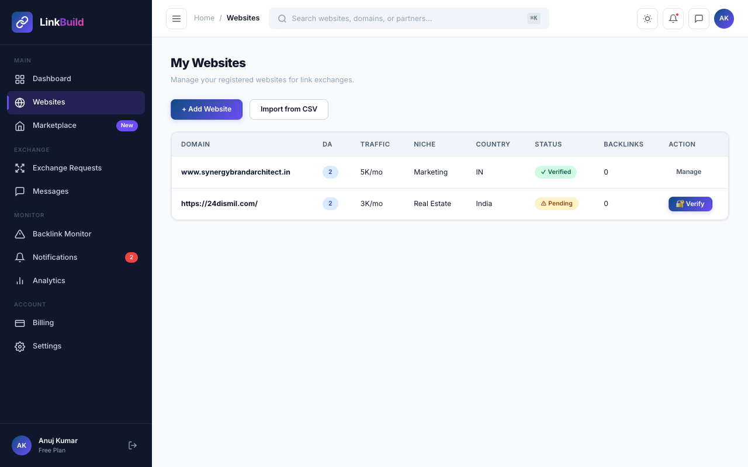
Task: Click the Home breadcrumb link
Action: click(205, 18)
